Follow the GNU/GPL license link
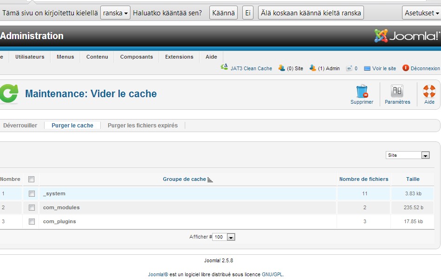This screenshot has height=279, width=441. tap(272, 274)
